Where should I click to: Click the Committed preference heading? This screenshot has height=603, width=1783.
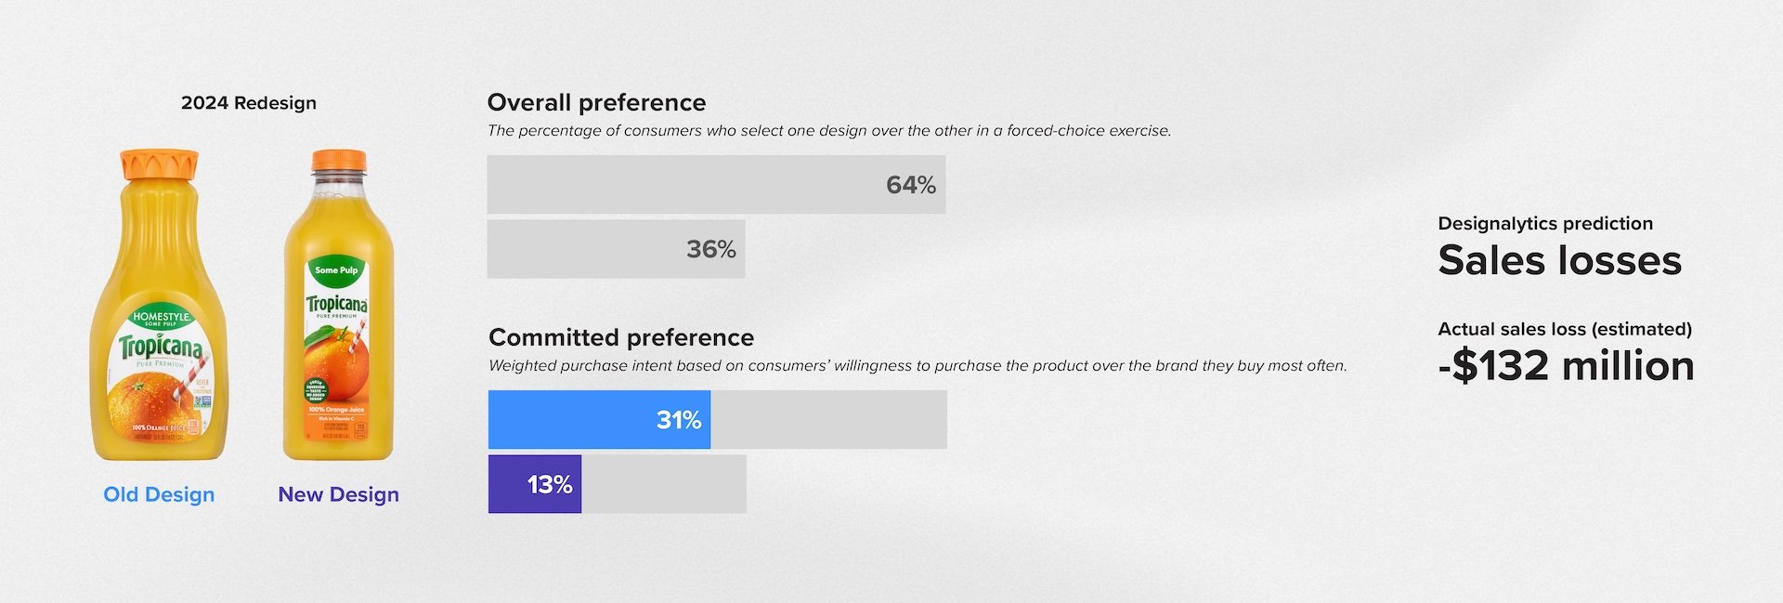pos(621,337)
